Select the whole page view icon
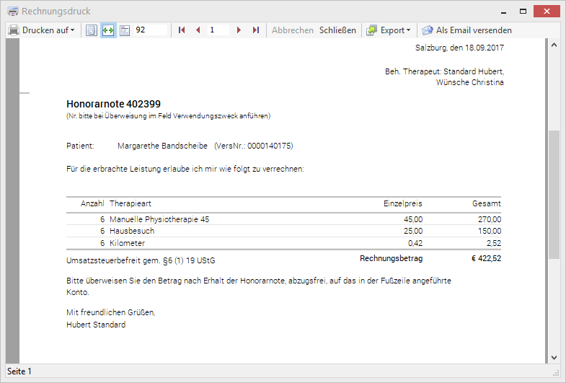The width and height of the screenshot is (566, 383). click(92, 30)
